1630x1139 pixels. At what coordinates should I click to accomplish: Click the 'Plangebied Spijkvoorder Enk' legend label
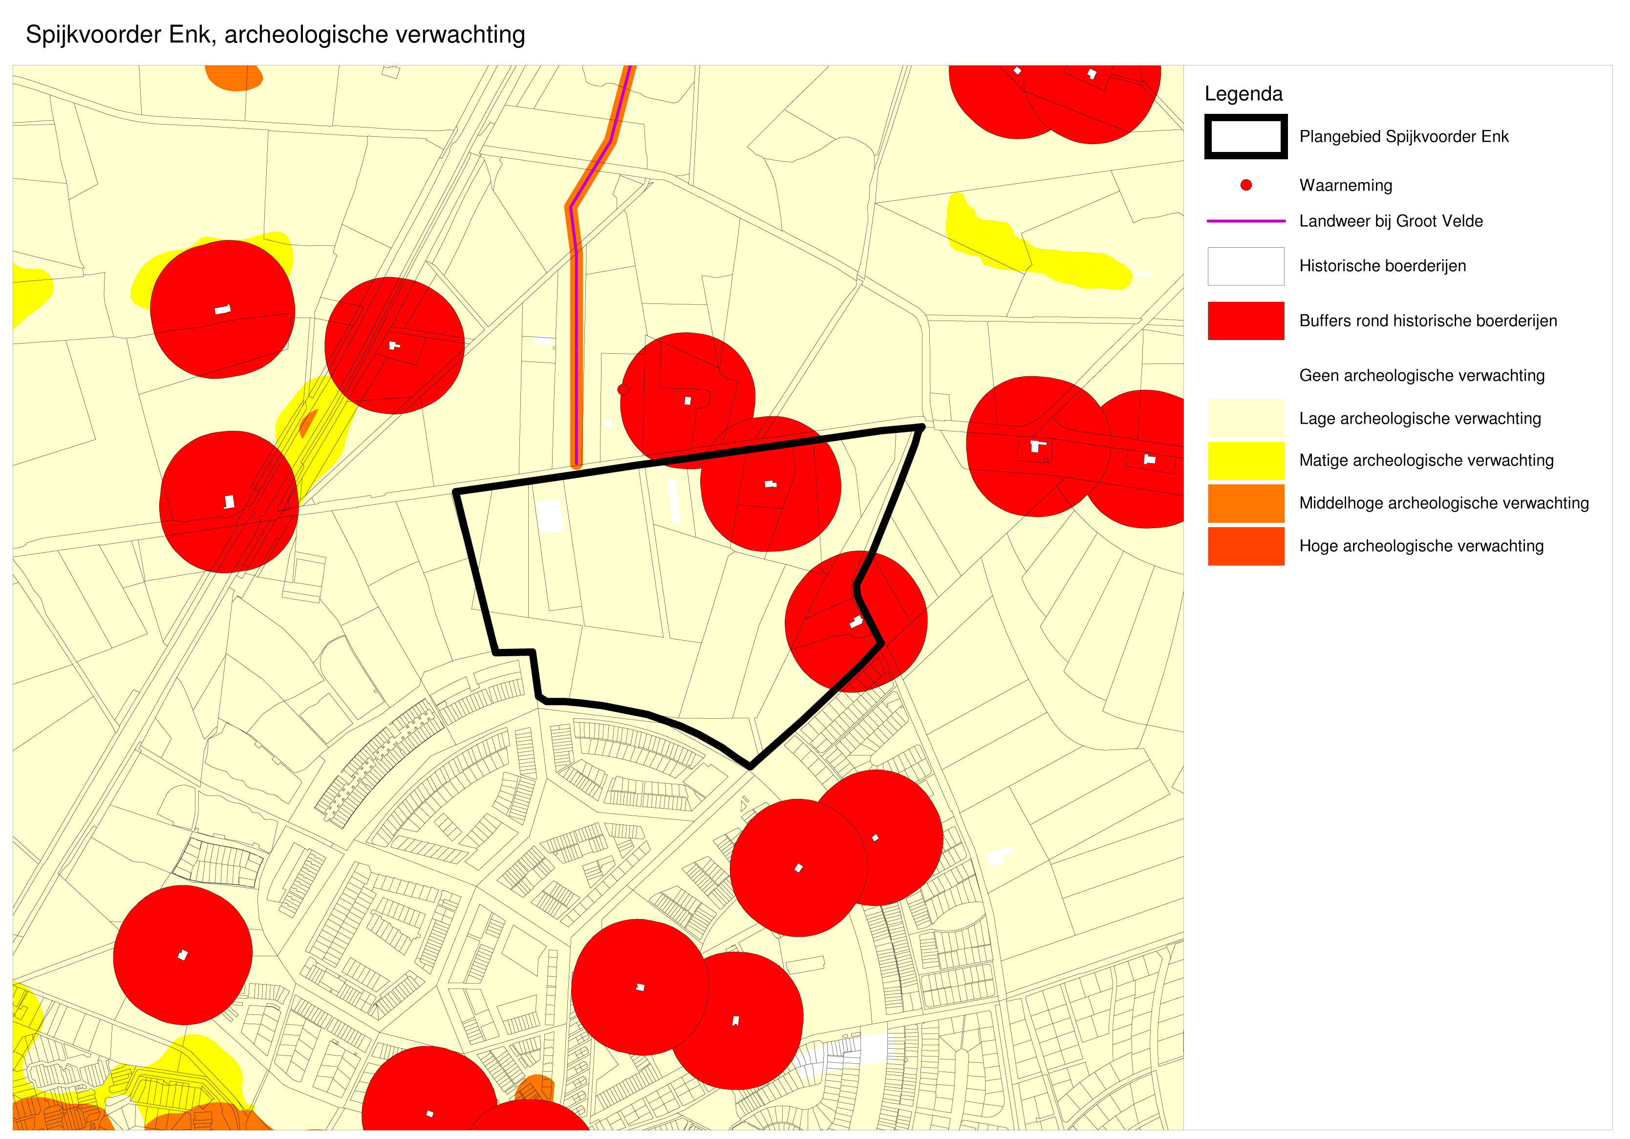(x=1404, y=136)
